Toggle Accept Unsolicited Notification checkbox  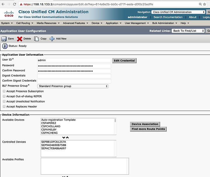tap(4, 101)
